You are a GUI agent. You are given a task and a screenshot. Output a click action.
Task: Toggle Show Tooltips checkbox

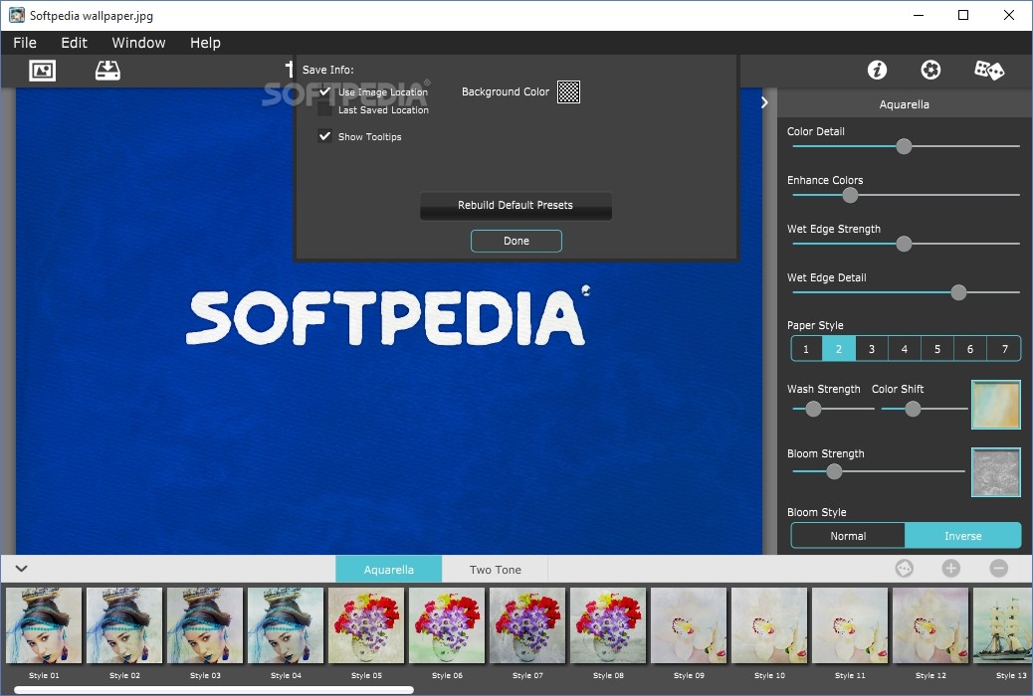pos(324,136)
